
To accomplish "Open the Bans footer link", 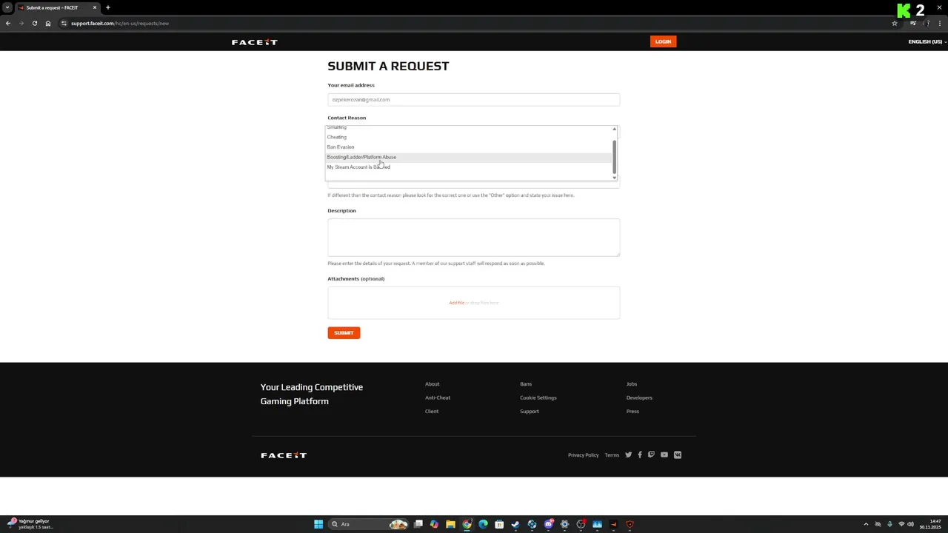I will pos(526,384).
